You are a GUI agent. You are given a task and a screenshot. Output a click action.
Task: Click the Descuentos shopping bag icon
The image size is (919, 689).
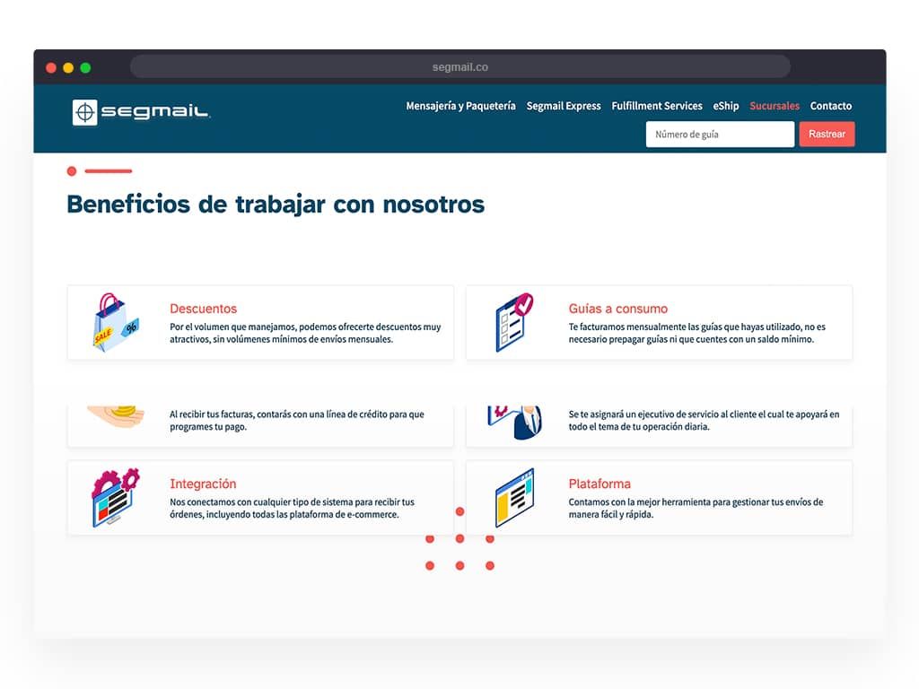[116, 322]
